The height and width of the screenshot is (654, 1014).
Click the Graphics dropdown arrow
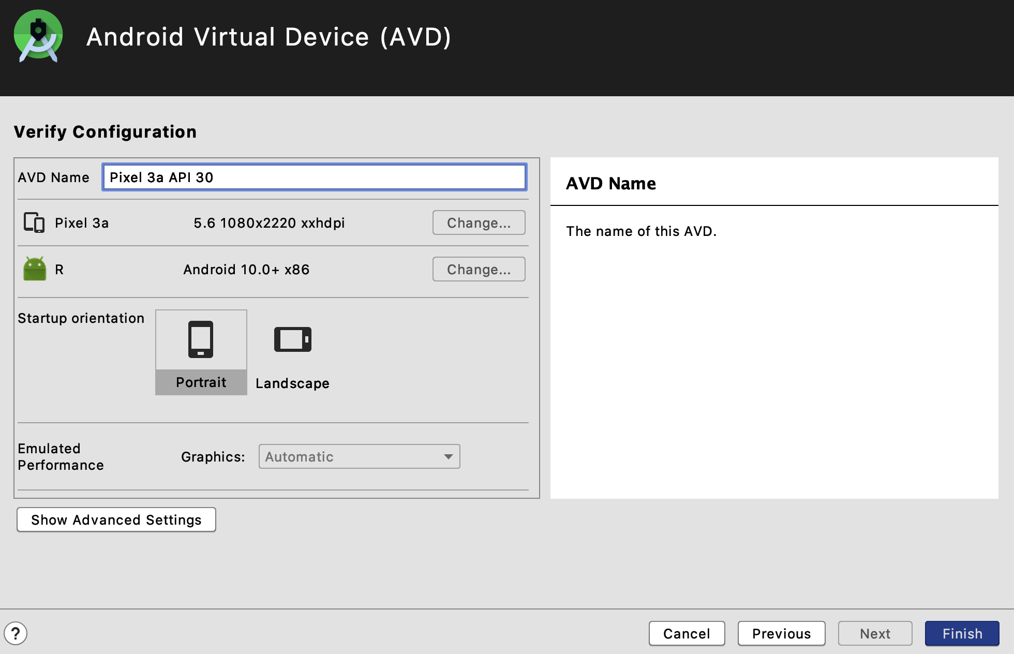coord(448,457)
